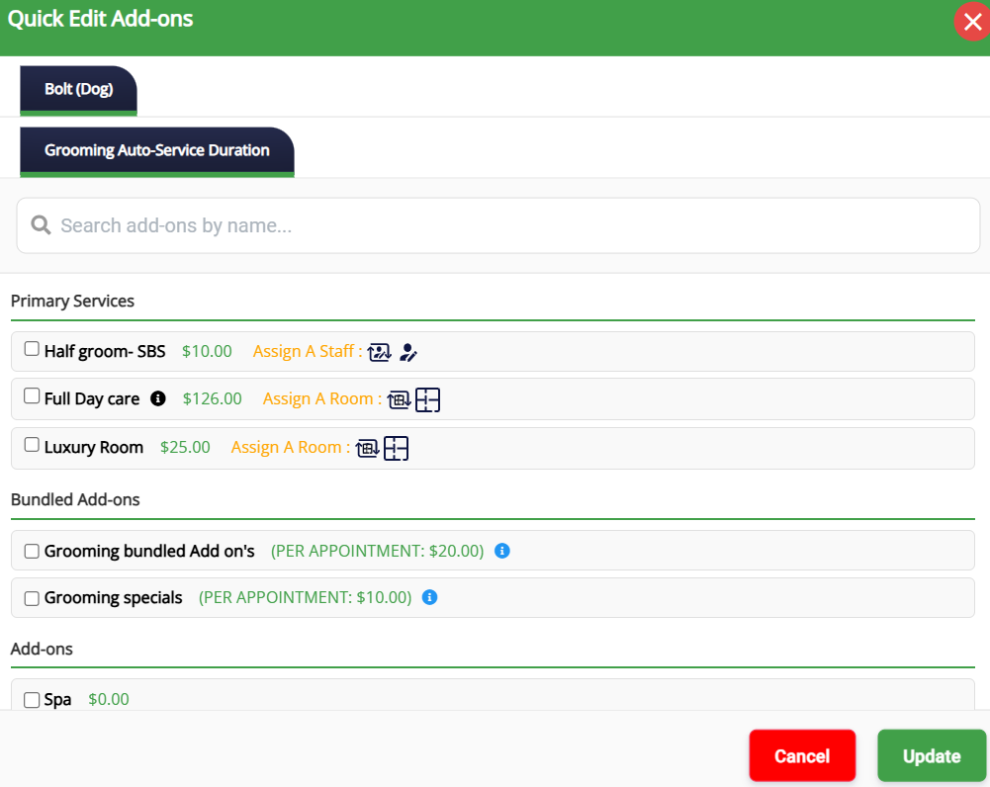Enable the Full Day care service checkbox
Image resolution: width=990 pixels, height=787 pixels.
[x=32, y=396]
